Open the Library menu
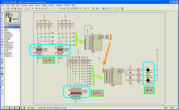 [x=51, y=5]
